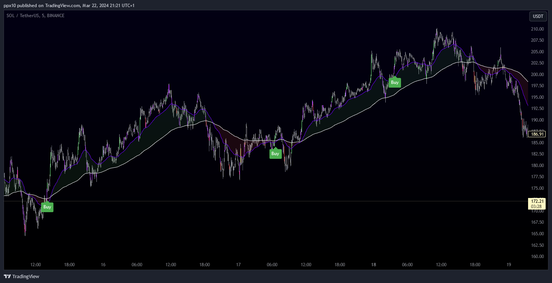Viewport: 552px width, 283px height.
Task: Select the Buy signal label near 182.50
Action: pos(275,153)
